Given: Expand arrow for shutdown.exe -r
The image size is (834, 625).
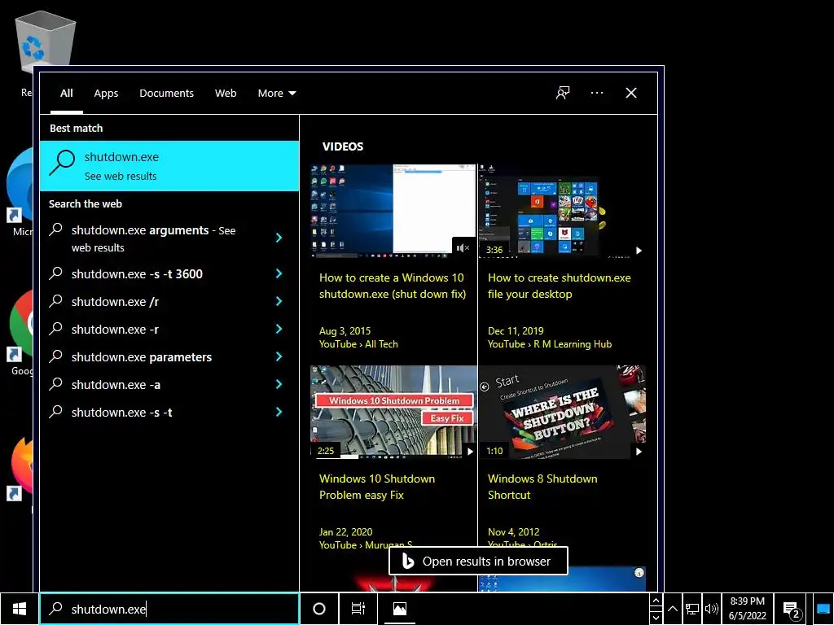Looking at the screenshot, I should click(x=279, y=329).
